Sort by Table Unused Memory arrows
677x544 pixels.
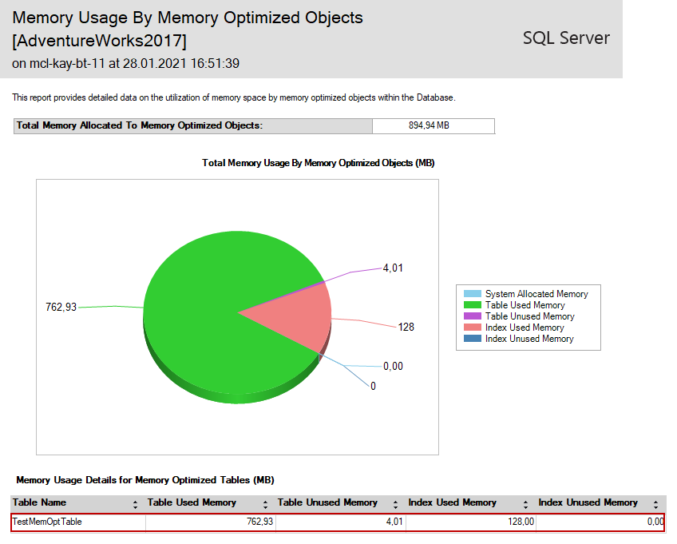(x=396, y=504)
